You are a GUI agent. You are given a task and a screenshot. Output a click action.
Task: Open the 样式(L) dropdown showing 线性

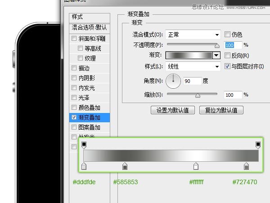click(193, 66)
